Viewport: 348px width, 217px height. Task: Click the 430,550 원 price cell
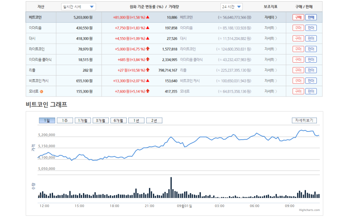(84, 28)
